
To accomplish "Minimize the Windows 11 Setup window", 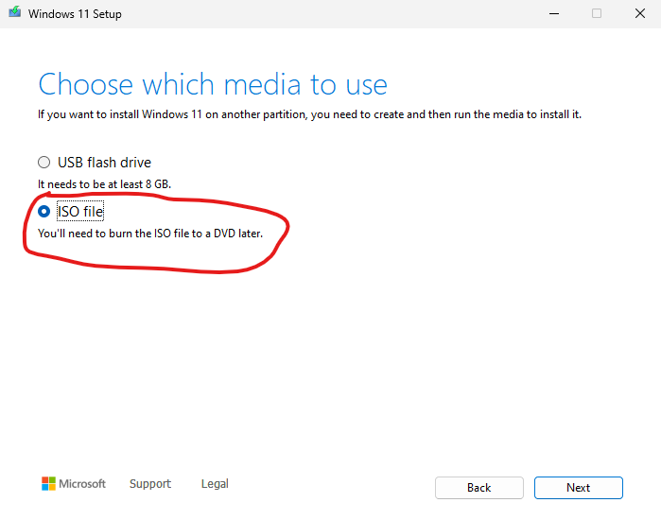I will click(554, 13).
